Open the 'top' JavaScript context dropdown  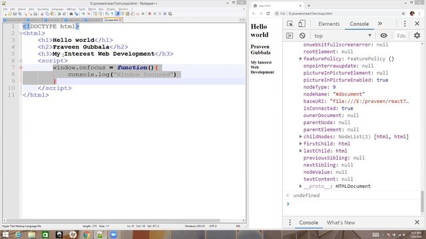point(343,35)
